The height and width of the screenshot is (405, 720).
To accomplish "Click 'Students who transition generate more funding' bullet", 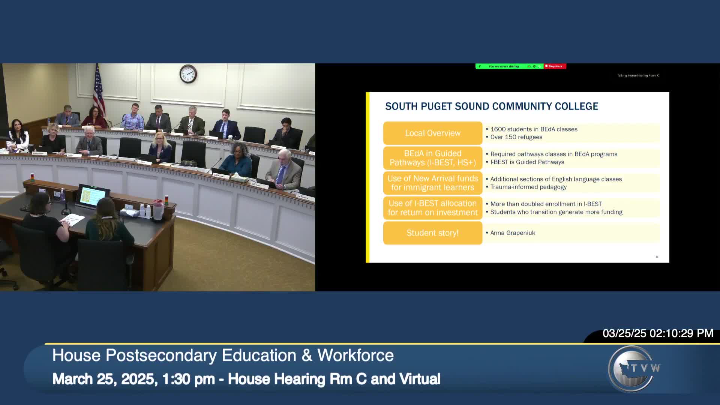I will [x=556, y=212].
